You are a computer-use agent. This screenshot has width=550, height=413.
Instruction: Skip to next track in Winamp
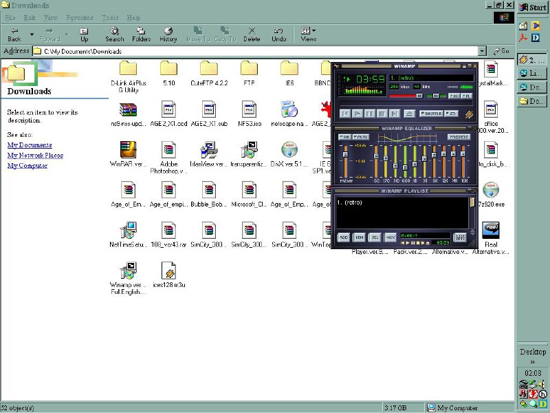pos(394,114)
